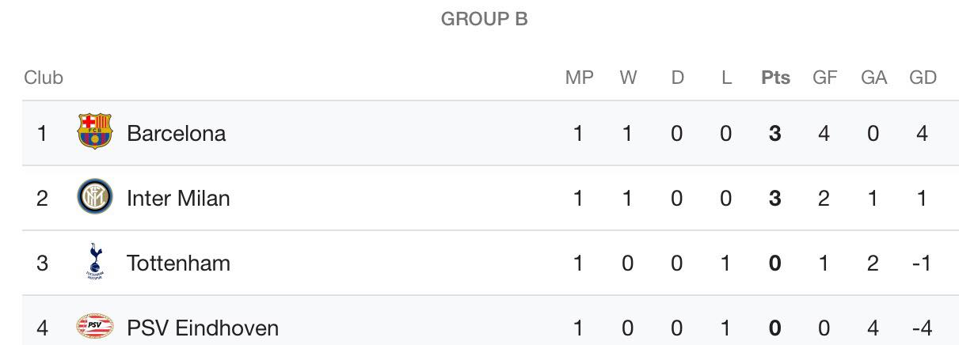Screen dimensions: 959x345
Task: Select PSV Eindhoven's goal difference of -4
Action: [922, 328]
